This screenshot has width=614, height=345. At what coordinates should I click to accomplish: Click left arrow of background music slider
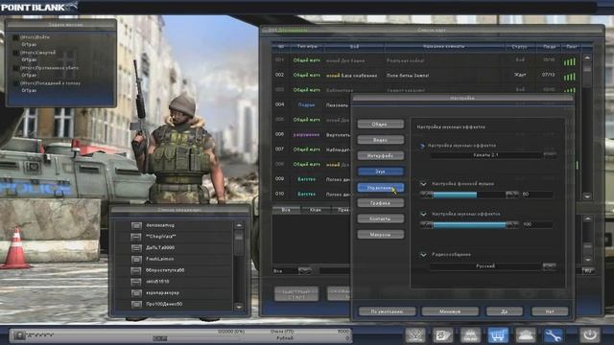tap(426, 194)
